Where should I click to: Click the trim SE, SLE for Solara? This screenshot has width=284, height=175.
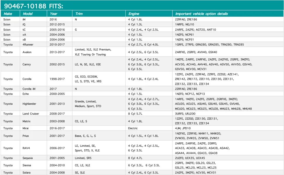pyautogui.click(x=80, y=173)
